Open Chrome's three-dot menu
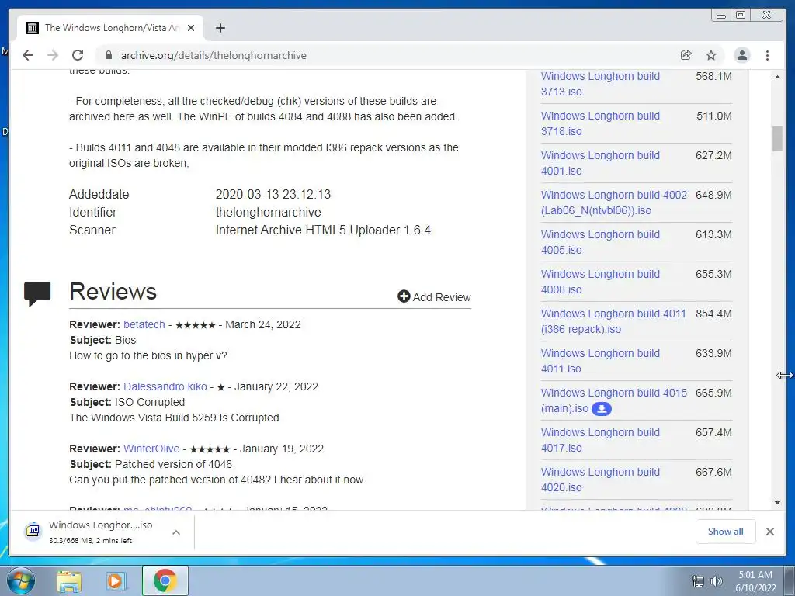 [767, 55]
